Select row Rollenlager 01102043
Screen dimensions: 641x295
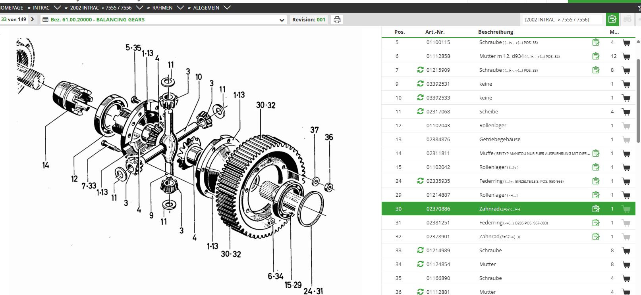click(508, 125)
